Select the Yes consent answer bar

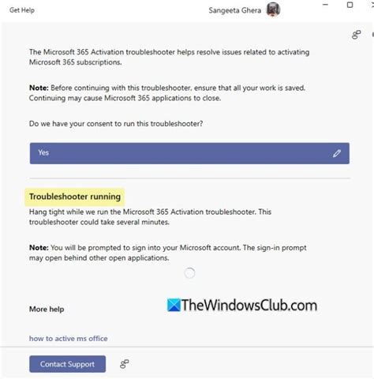click(189, 153)
